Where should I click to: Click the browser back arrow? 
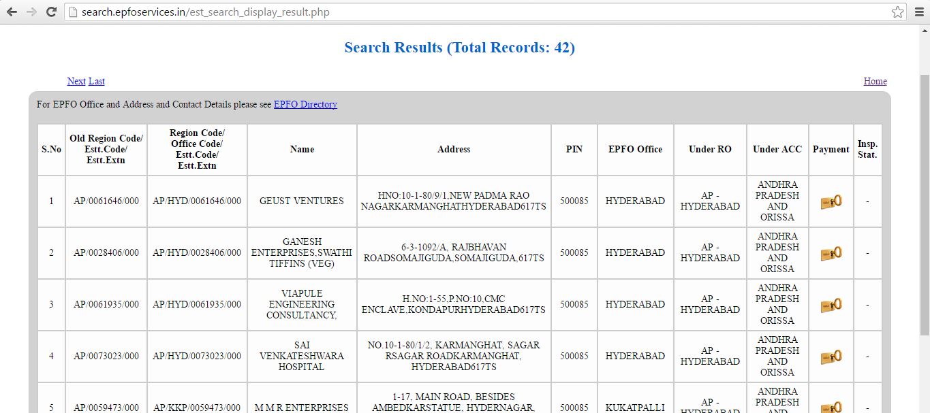[x=12, y=11]
